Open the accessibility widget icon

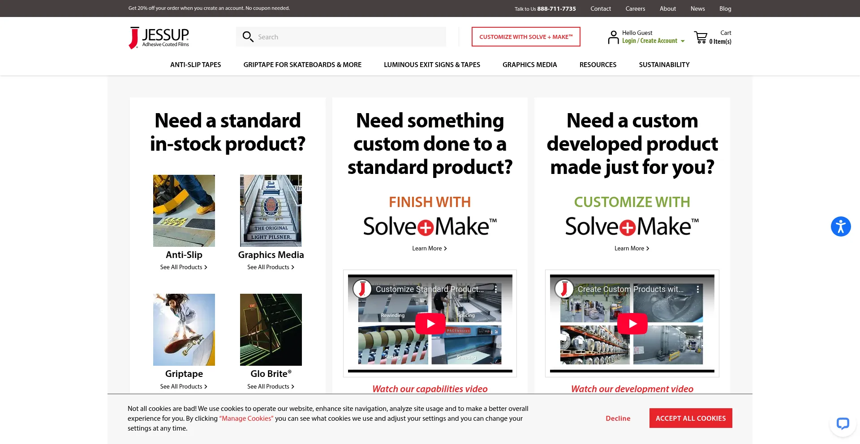click(x=841, y=226)
